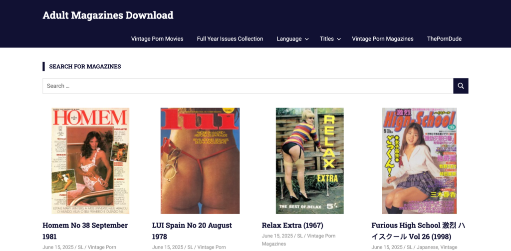Open the Relax Extra cover thumbnail
This screenshot has height=251, width=511.
[x=309, y=161]
